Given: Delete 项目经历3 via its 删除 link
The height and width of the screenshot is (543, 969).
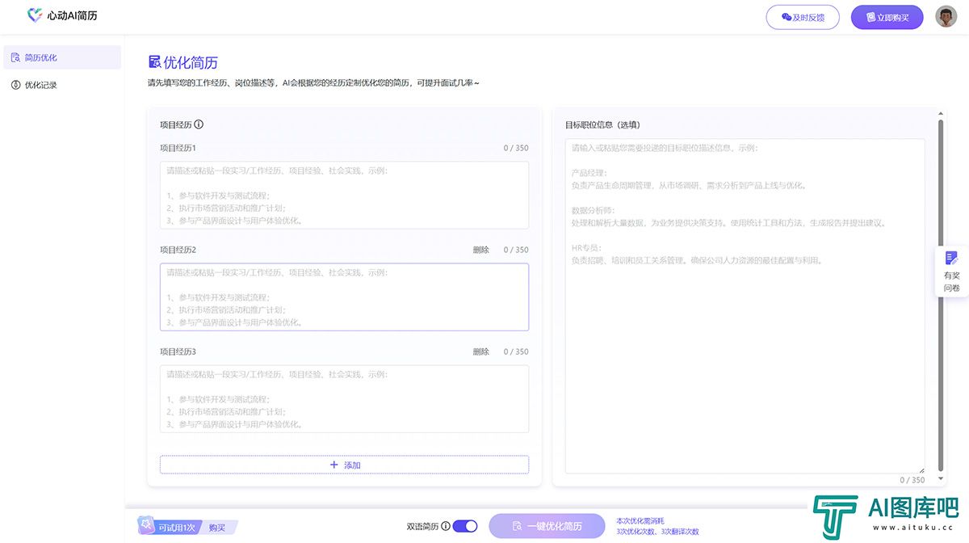Looking at the screenshot, I should tap(480, 351).
